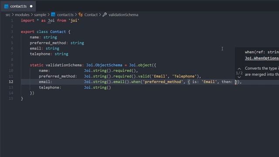The width and height of the screenshot is (279, 157).
Task: Click Joi.string() on telephone line
Action: (97, 87)
